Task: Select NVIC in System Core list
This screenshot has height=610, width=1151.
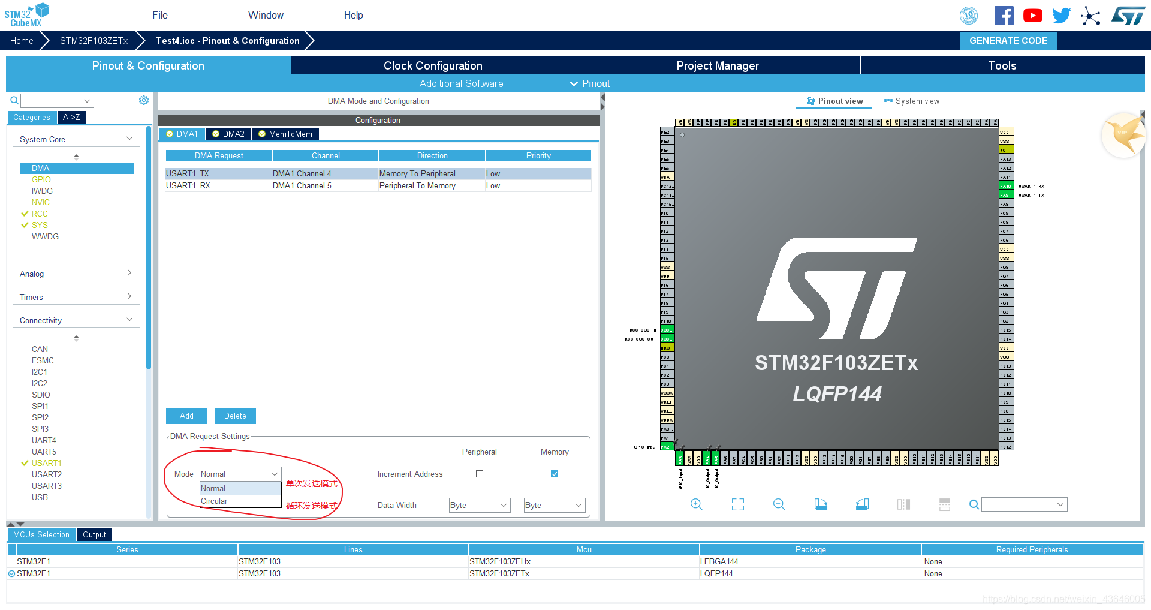Action: (x=41, y=202)
